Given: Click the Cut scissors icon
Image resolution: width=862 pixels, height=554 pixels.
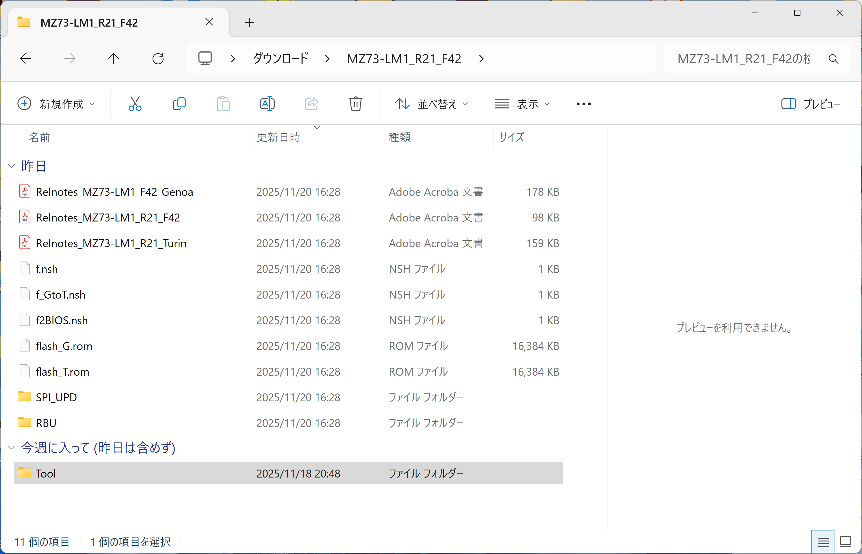Looking at the screenshot, I should pos(135,104).
